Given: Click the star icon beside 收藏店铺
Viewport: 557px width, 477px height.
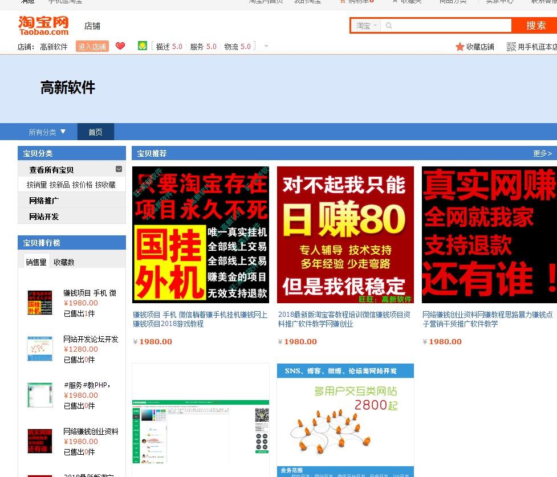Looking at the screenshot, I should click(460, 47).
